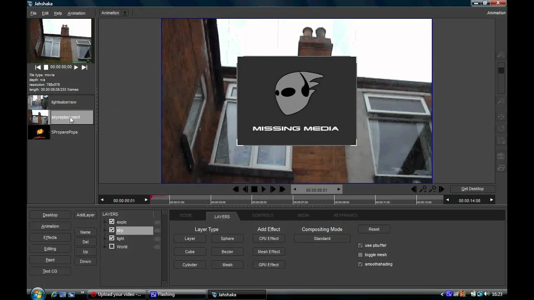
Task: Step back one frame in main transport
Action: click(245, 189)
